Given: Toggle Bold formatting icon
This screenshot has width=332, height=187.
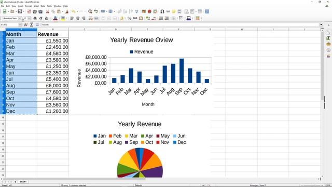Looking at the screenshot, I should tap(35, 18).
